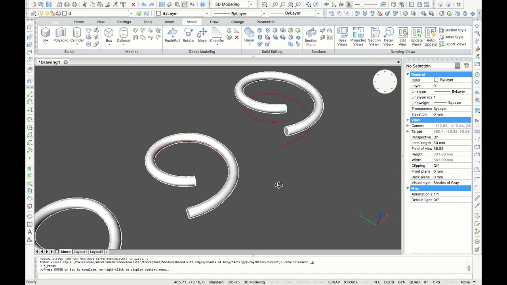Image resolution: width=507 pixels, height=285 pixels.
Task: Toggle DYN in the status bar
Action: tap(402, 282)
